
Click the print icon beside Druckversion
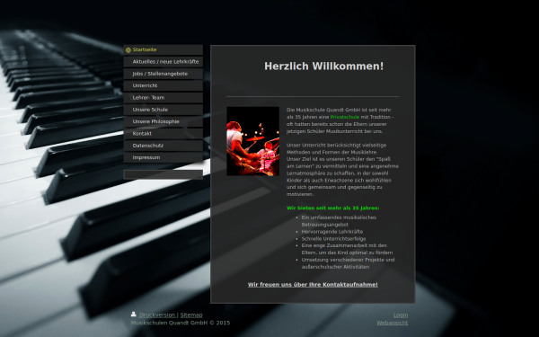pyautogui.click(x=133, y=314)
